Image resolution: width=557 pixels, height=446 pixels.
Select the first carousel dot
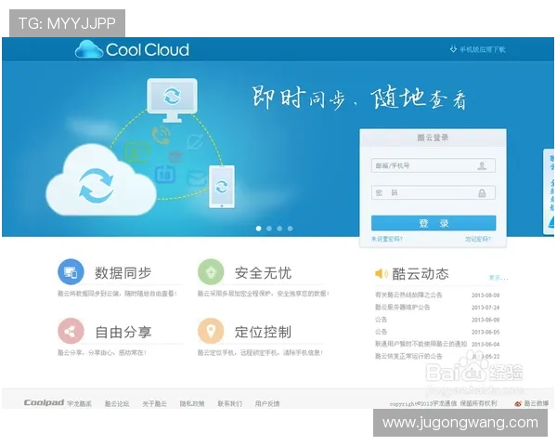[259, 229]
